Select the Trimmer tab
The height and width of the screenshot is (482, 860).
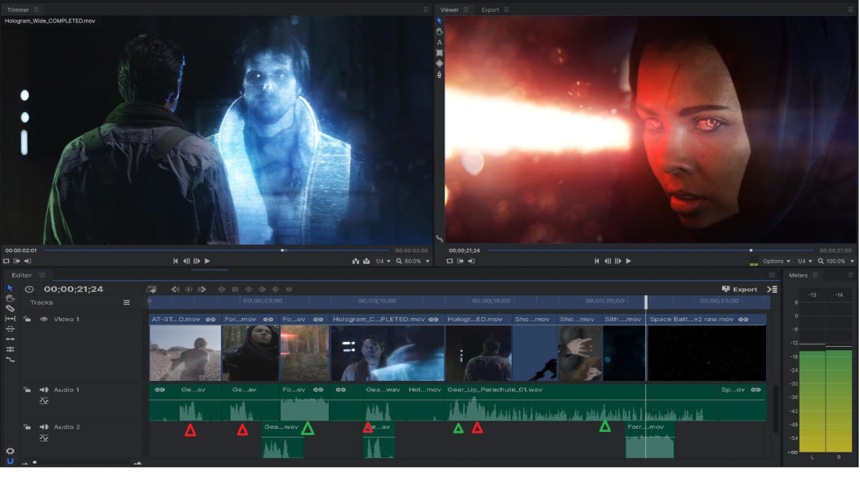point(18,10)
